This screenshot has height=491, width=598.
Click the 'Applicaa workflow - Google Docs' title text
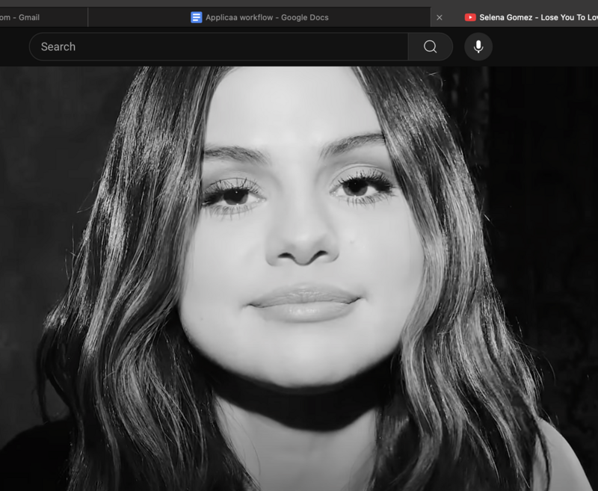click(267, 17)
